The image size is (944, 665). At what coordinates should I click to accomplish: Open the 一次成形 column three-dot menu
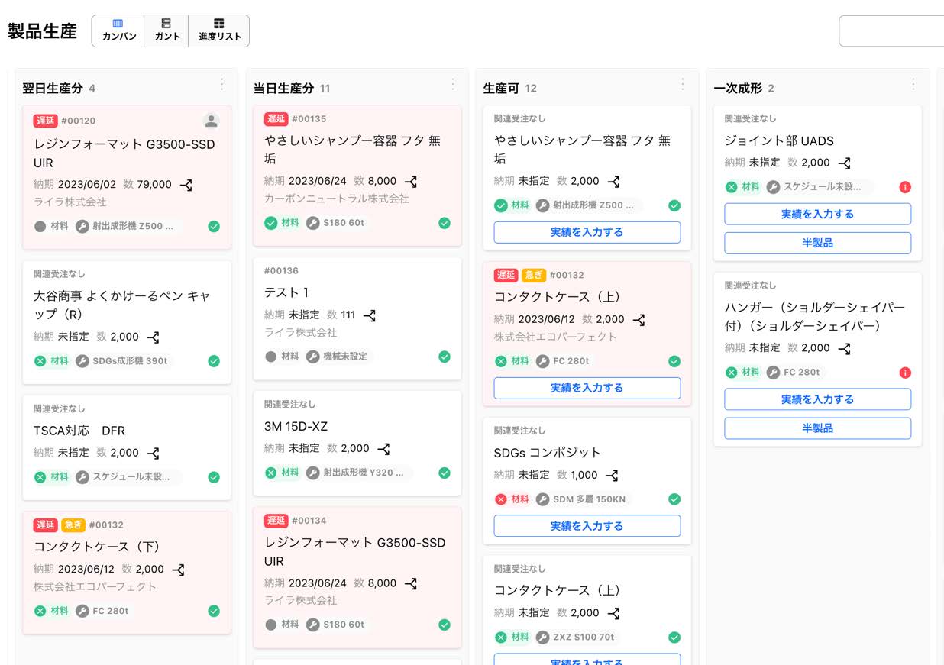(x=913, y=85)
